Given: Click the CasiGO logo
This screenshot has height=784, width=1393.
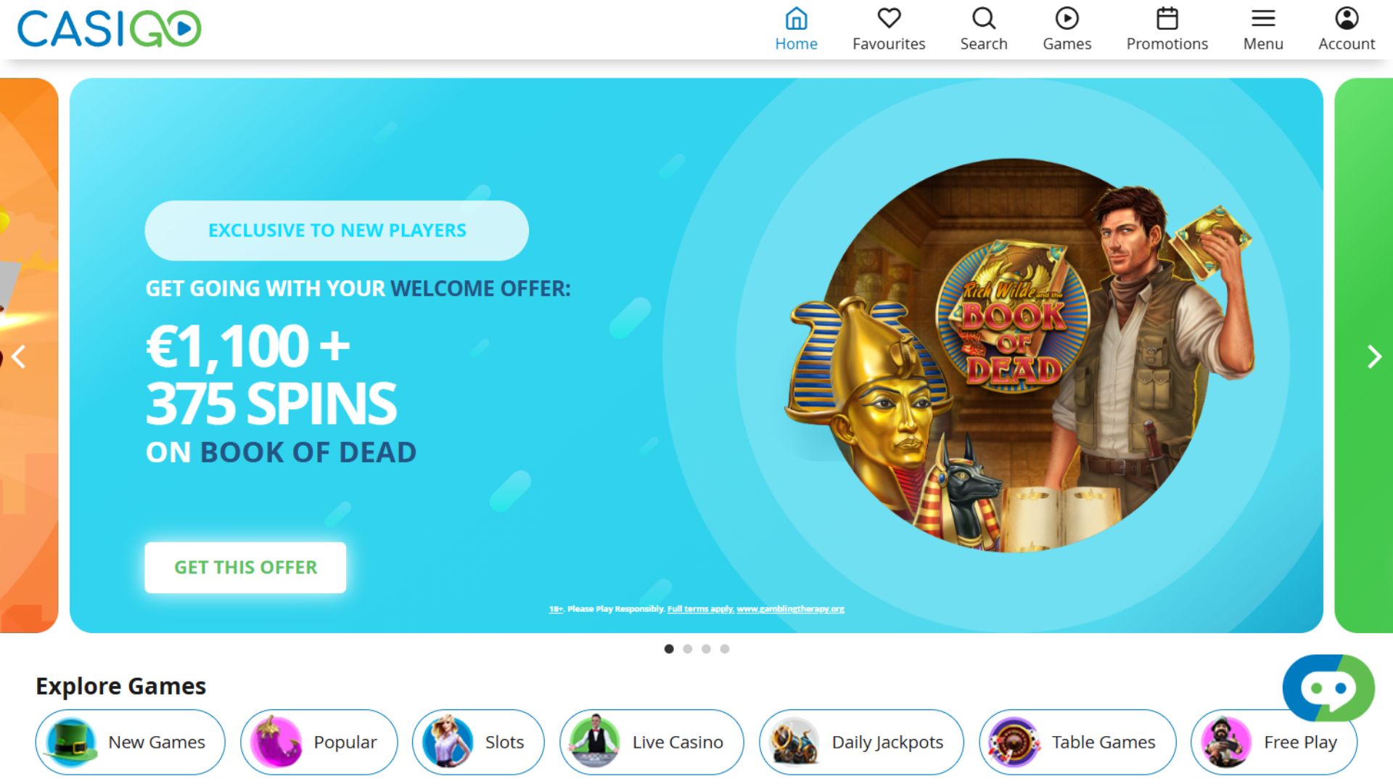Looking at the screenshot, I should (110, 29).
